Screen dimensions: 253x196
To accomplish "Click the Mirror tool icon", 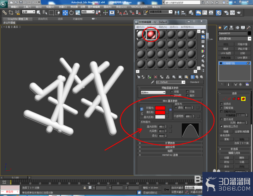I will [177, 12].
